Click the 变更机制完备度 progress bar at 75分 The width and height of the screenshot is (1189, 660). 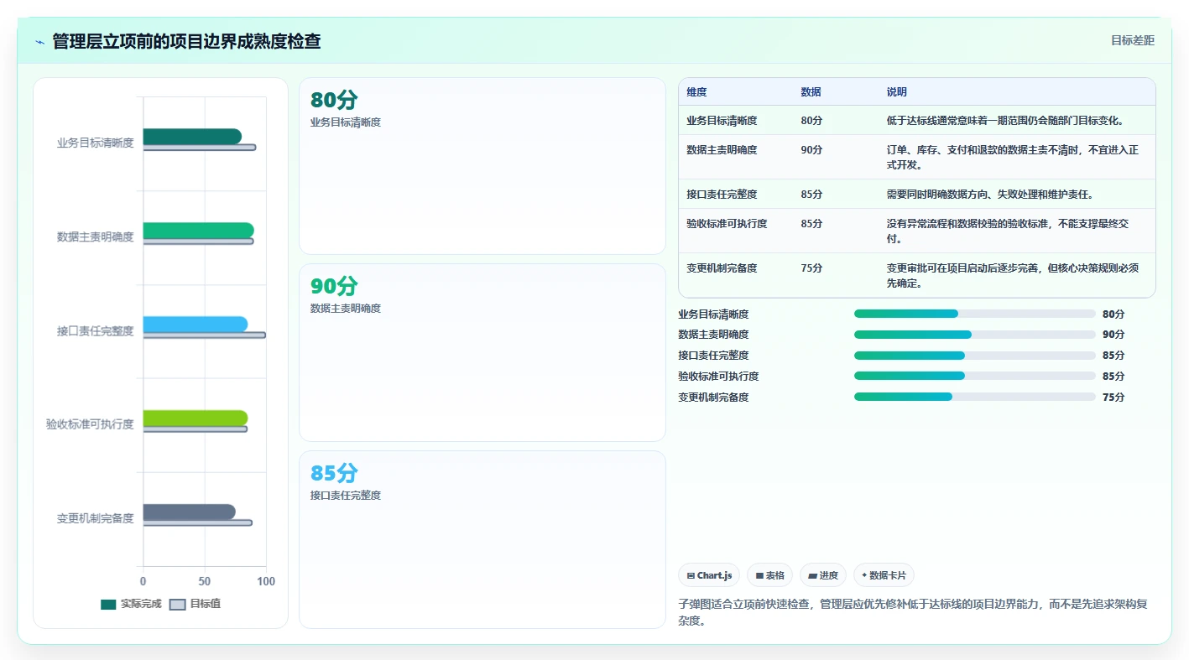[x=975, y=397]
